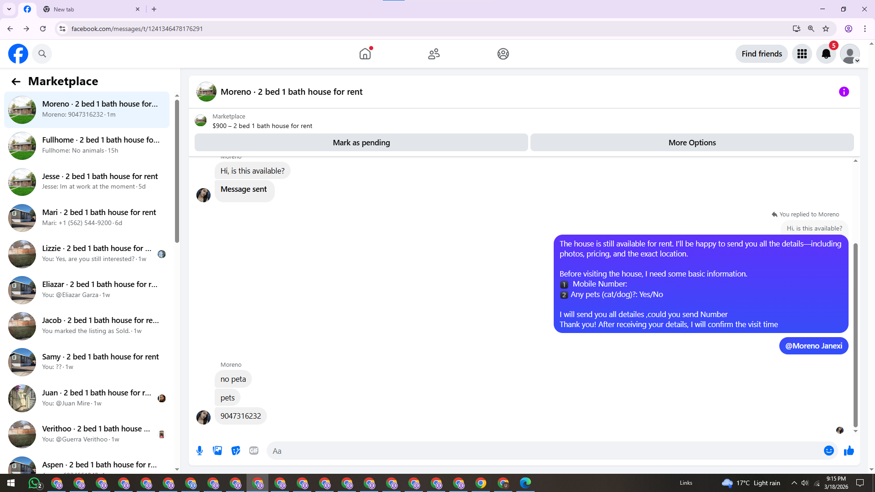Attach a photo using the image icon

pos(217,451)
